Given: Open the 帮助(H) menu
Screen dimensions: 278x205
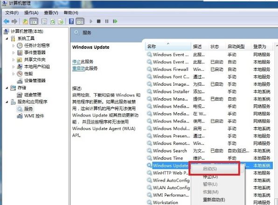Looking at the screenshot, I should coord(71,13).
